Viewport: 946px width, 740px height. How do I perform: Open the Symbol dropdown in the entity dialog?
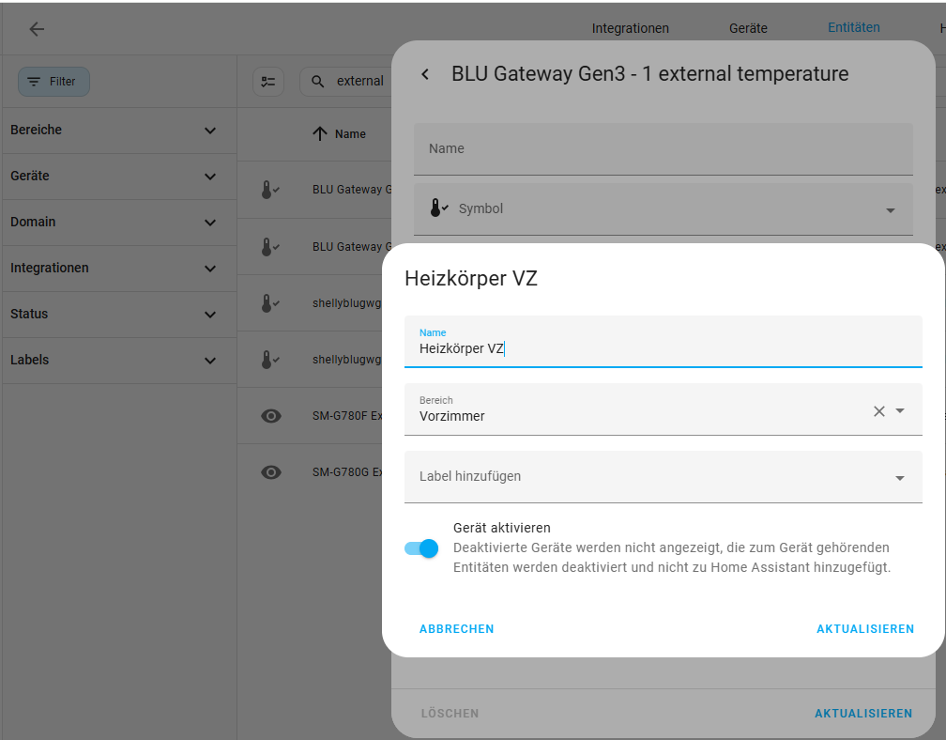[x=890, y=211]
